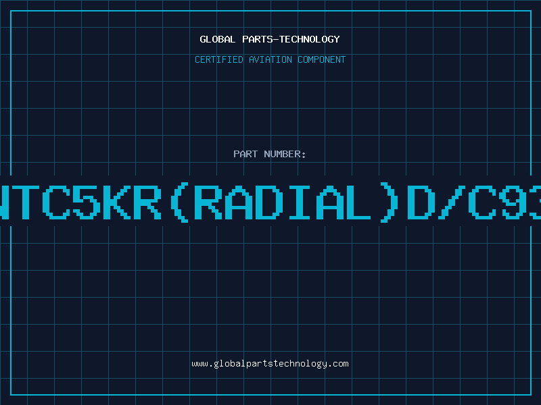Click the PART NUMBER: label

coord(270,154)
